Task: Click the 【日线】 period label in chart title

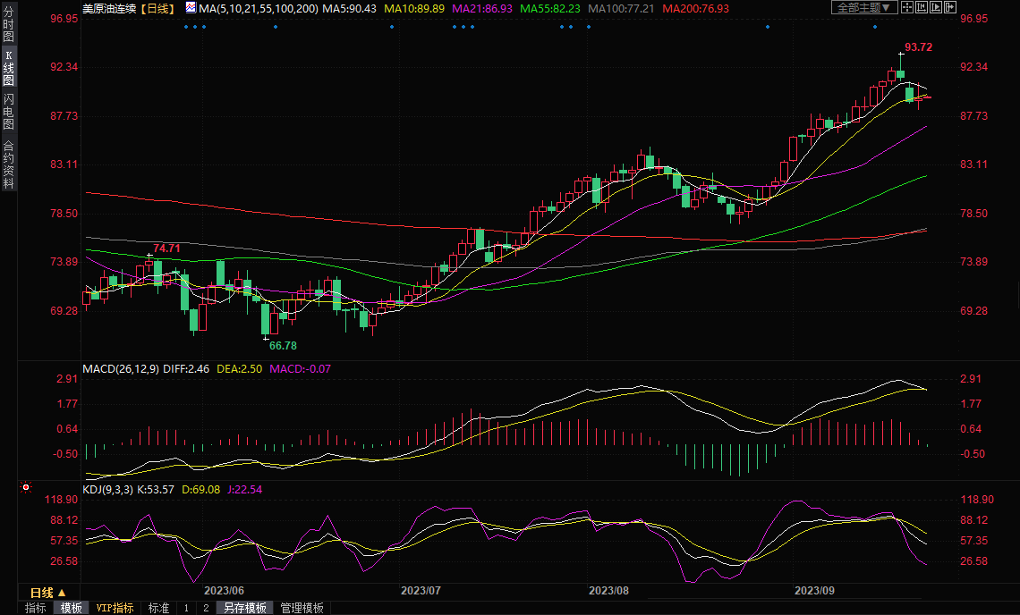Action: point(161,7)
